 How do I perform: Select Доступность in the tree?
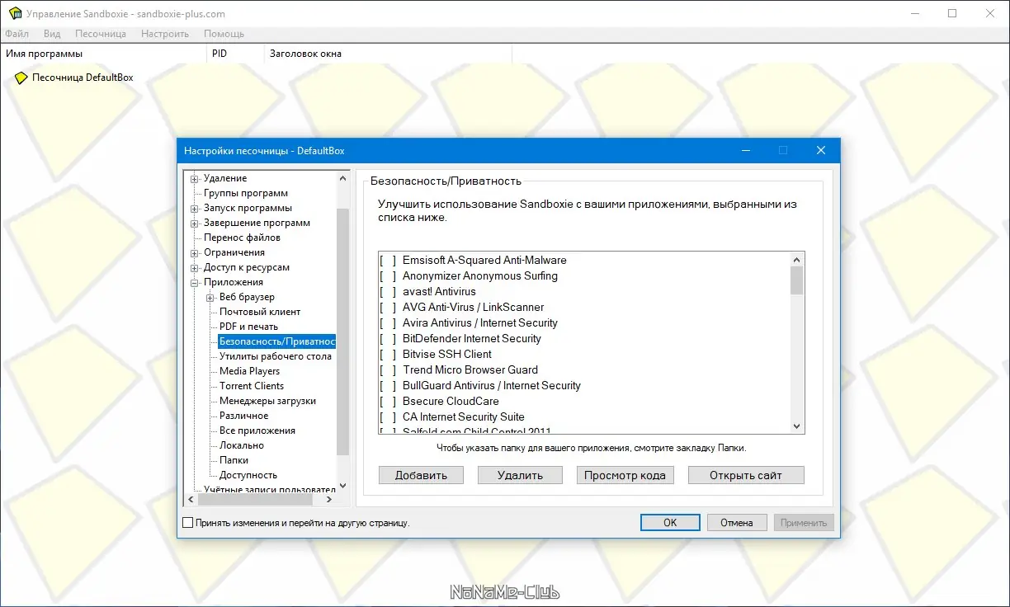click(248, 475)
